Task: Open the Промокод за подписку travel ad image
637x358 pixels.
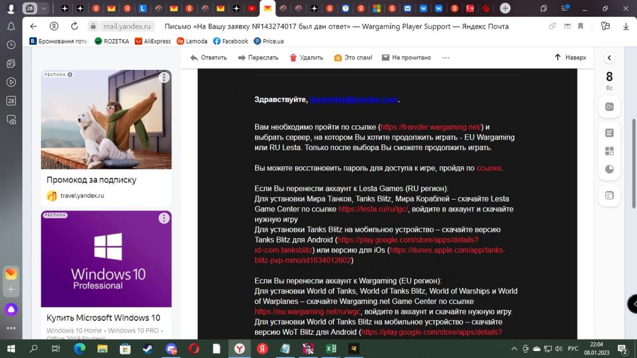Action: click(x=106, y=119)
